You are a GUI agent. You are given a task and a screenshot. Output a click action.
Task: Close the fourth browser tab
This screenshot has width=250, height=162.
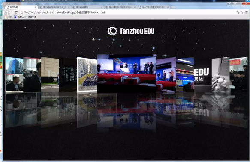coord(135,7)
